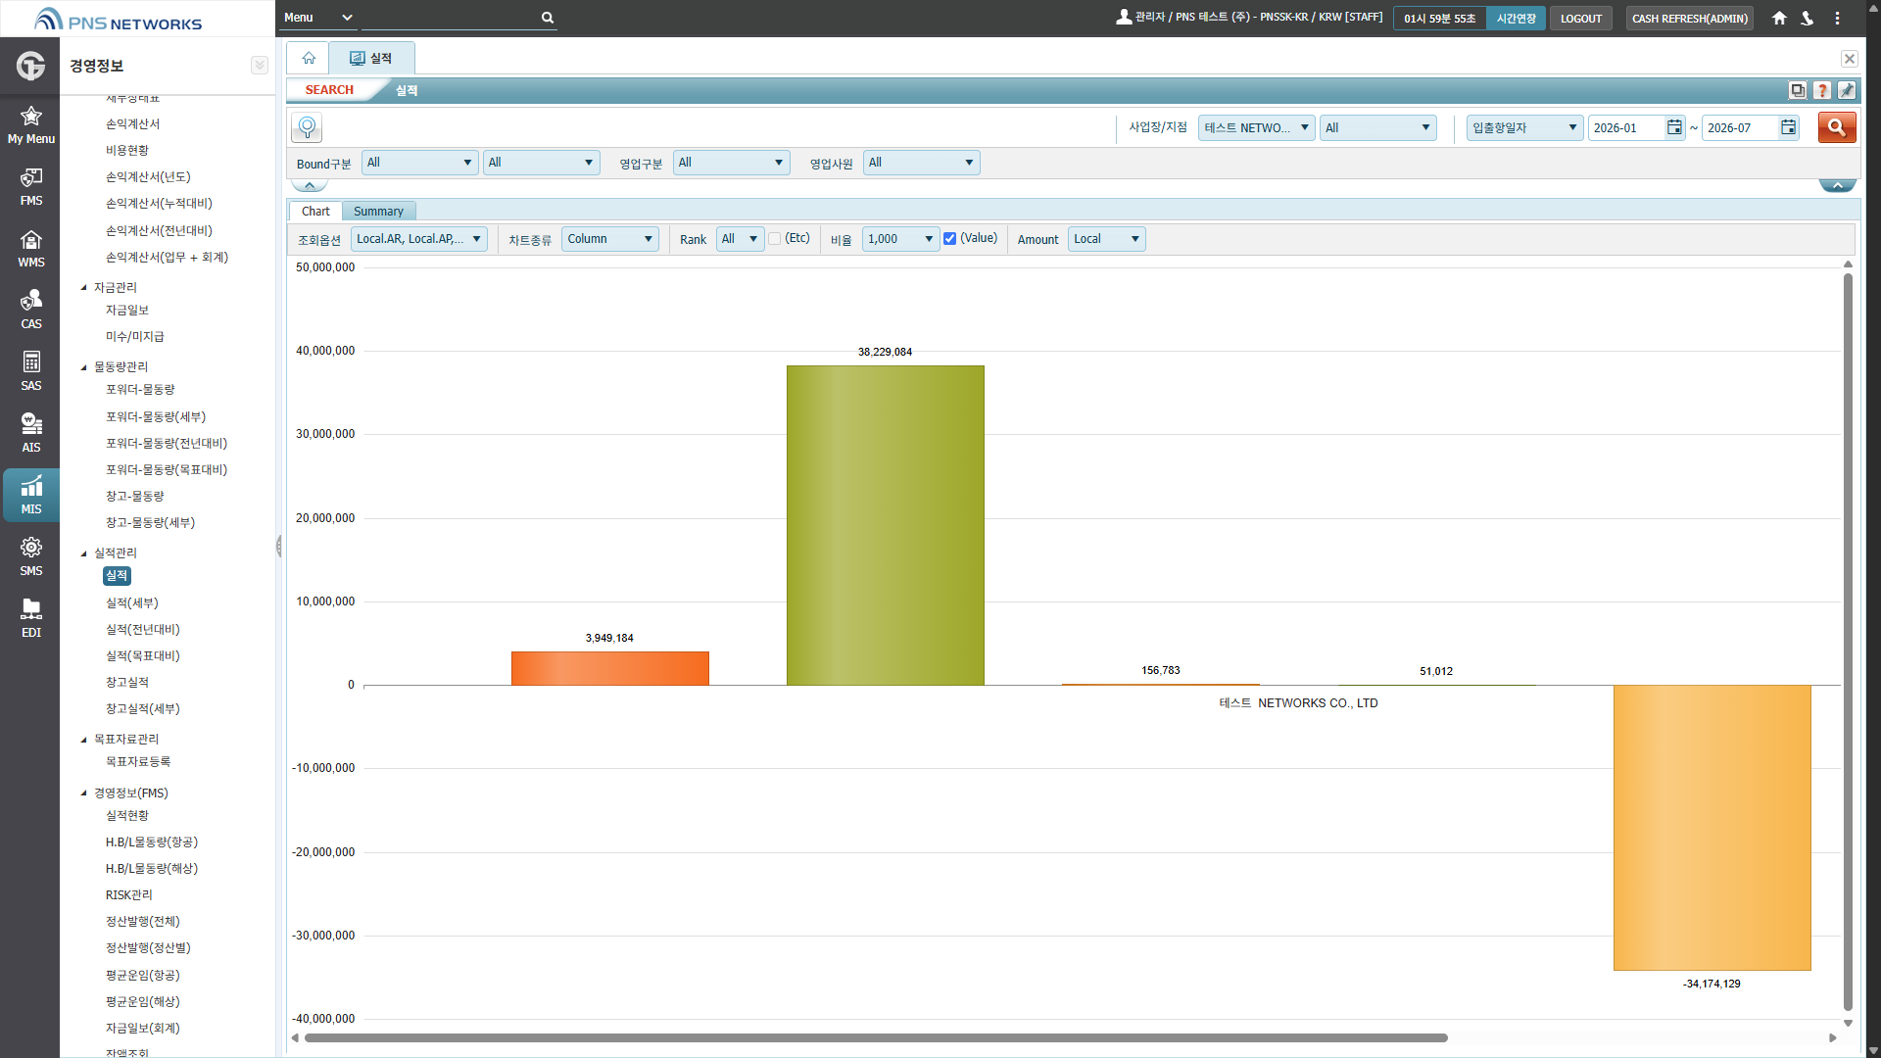The image size is (1881, 1058).
Task: Open the home tab icon
Action: click(x=309, y=58)
